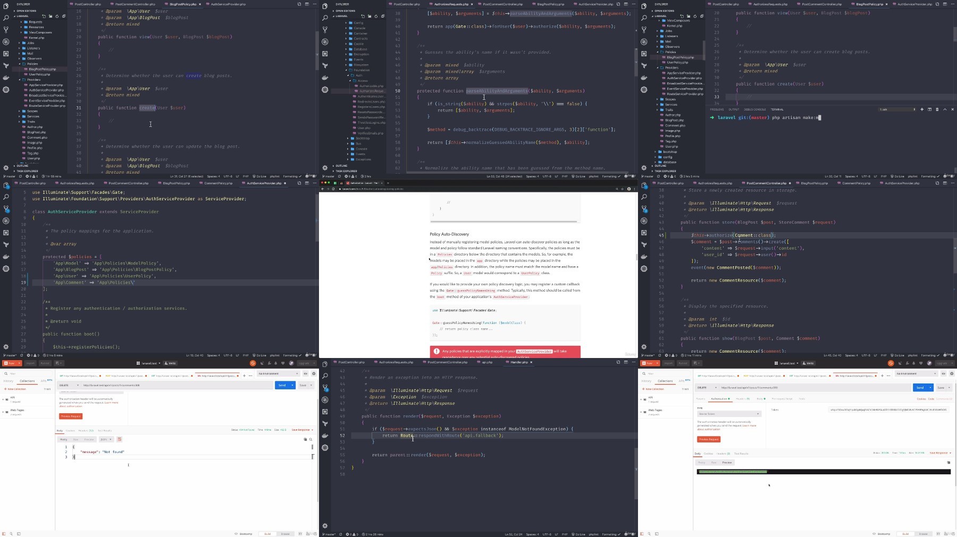Close the terminal panel with its X icon

(952, 109)
